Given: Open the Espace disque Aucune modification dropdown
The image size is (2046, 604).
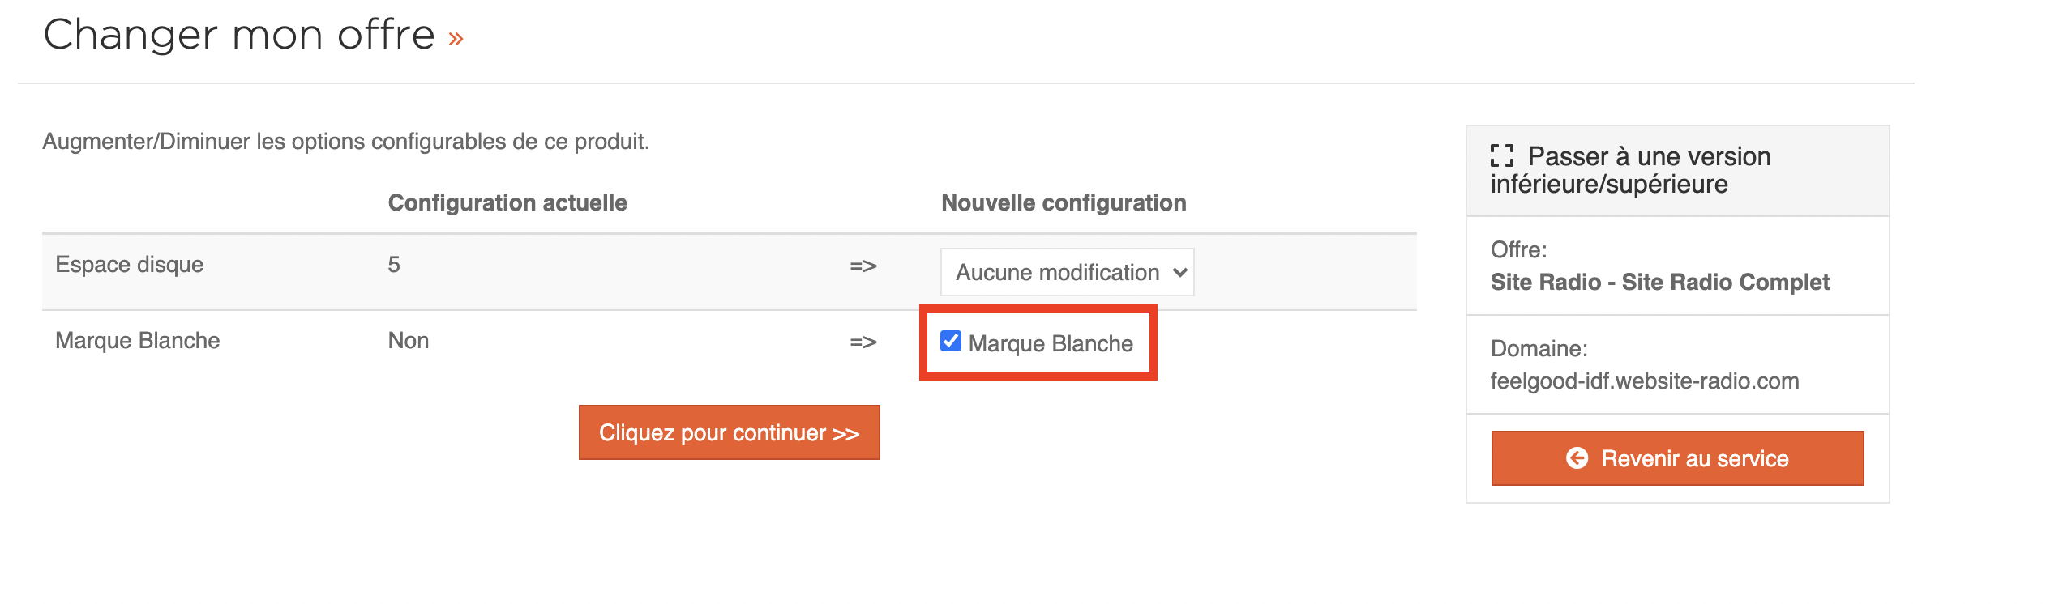Looking at the screenshot, I should point(1067,272).
